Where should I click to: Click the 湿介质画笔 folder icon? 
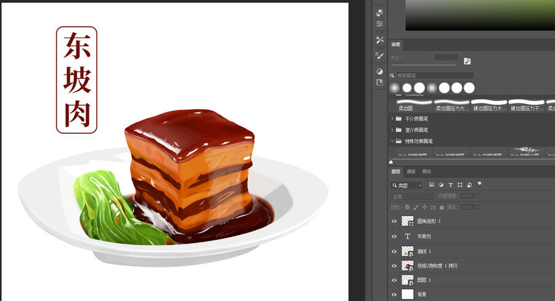[x=398, y=130]
